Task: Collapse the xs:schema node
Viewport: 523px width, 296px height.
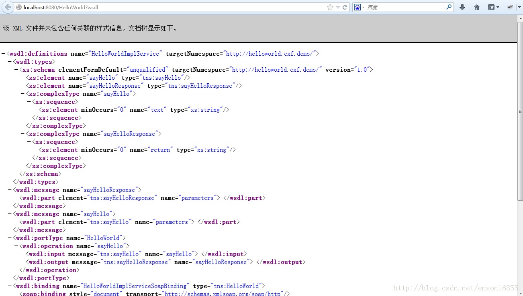Action: click(x=16, y=70)
